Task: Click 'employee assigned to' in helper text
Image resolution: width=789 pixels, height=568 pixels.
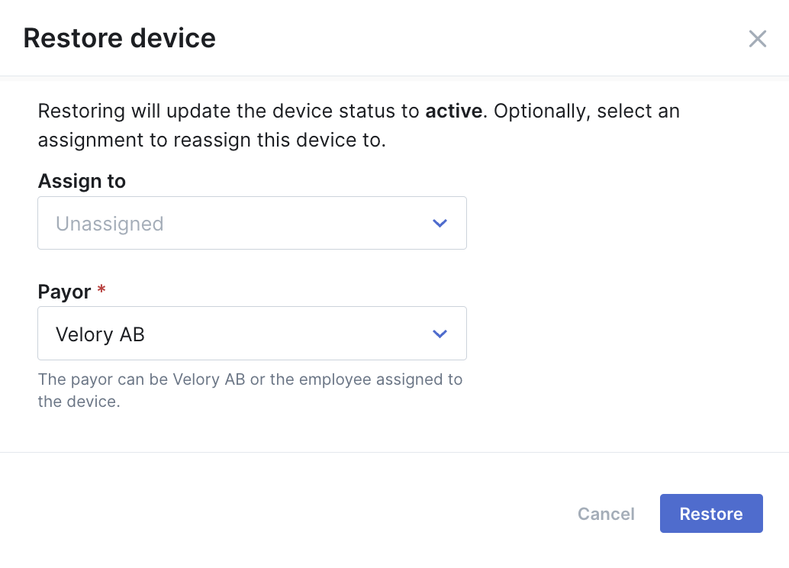Action: pyautogui.click(x=381, y=379)
